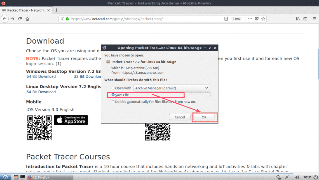Screen dimensions: 319x180
Task: Click the iOS QR code image
Action: (x=39, y=128)
